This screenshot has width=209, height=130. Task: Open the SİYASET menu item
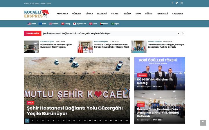(x=116, y=14)
